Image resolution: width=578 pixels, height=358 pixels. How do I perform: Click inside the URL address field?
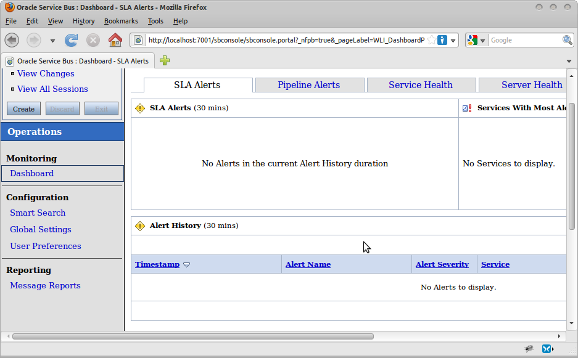(286, 40)
